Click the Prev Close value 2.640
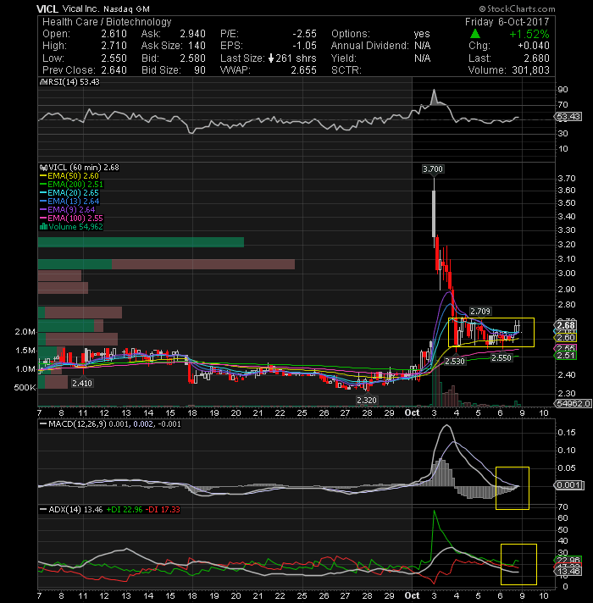 (114, 70)
